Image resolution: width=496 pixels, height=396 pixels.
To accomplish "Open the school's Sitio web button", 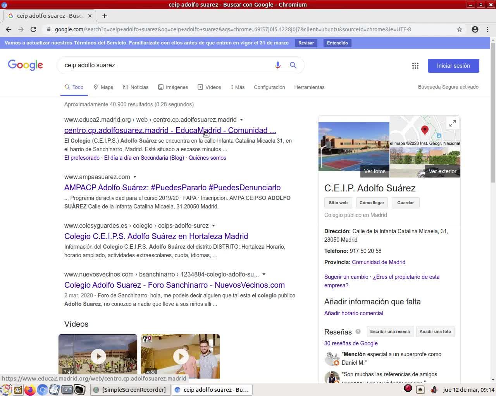I will [x=338, y=203].
